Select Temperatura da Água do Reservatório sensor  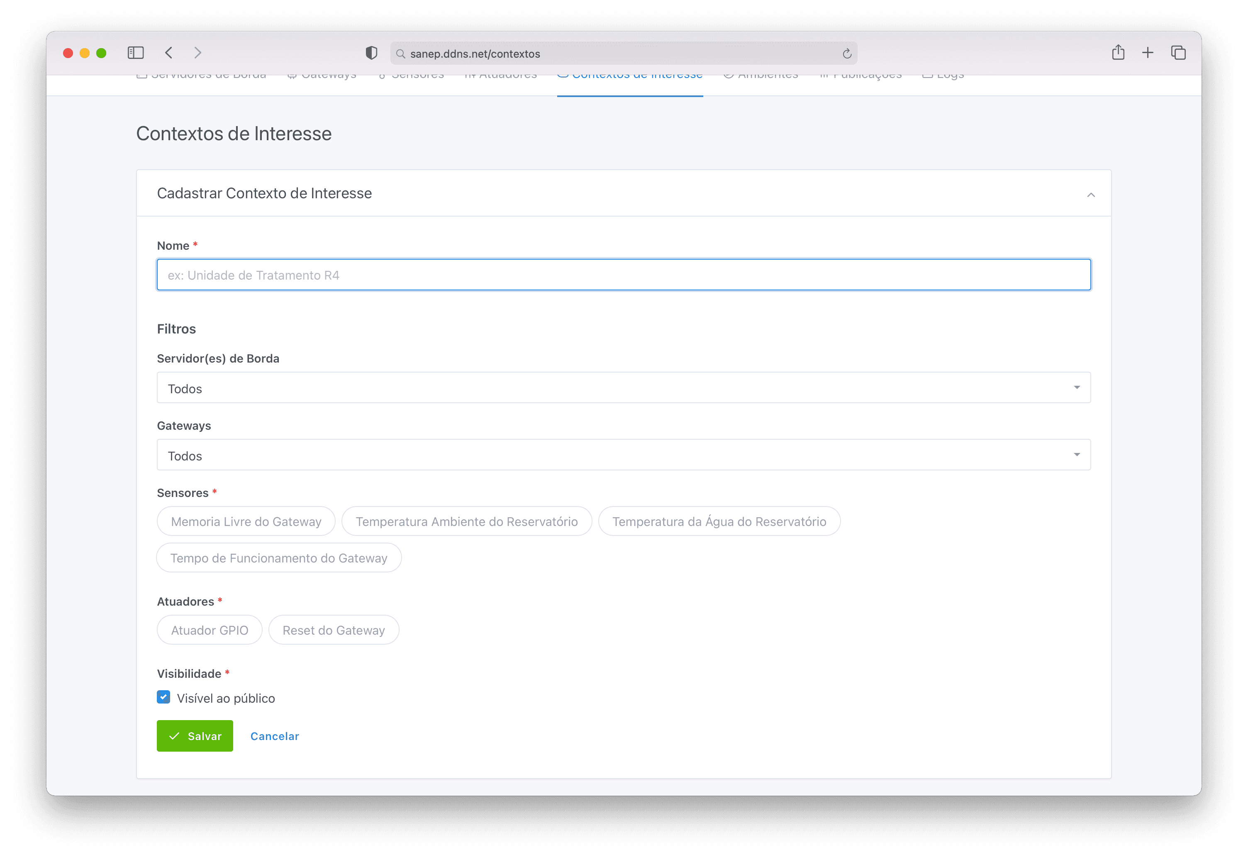(x=719, y=521)
